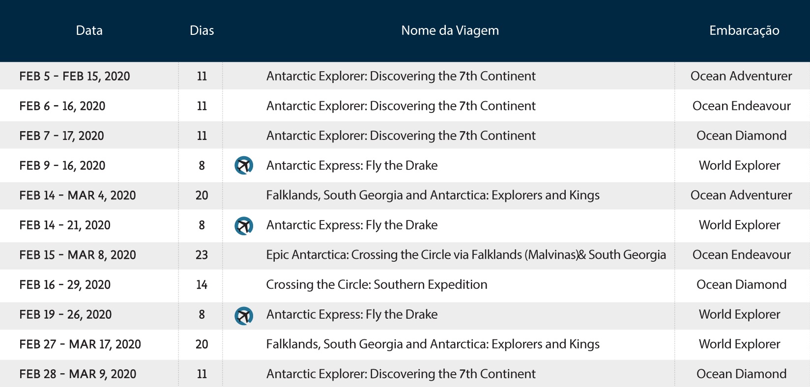Click Ocean Diamond in the Feb 7 row

pos(742,136)
